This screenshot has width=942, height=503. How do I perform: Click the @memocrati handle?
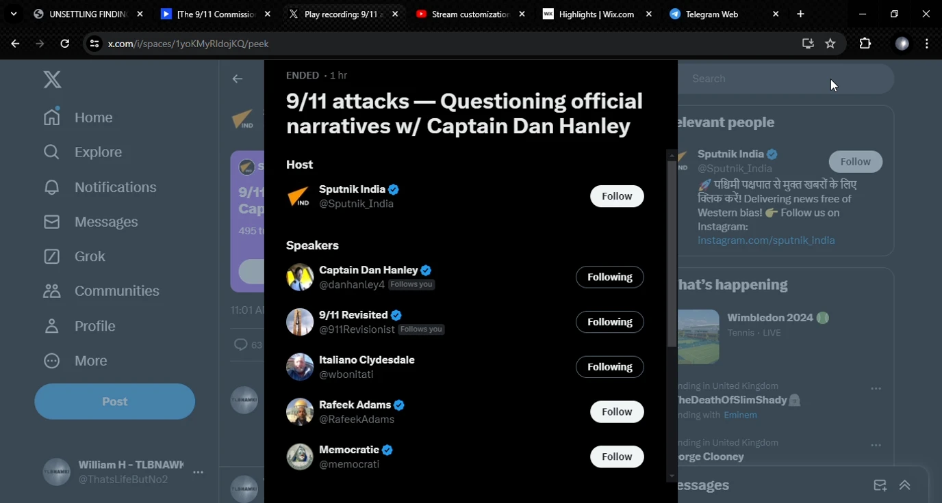[349, 464]
